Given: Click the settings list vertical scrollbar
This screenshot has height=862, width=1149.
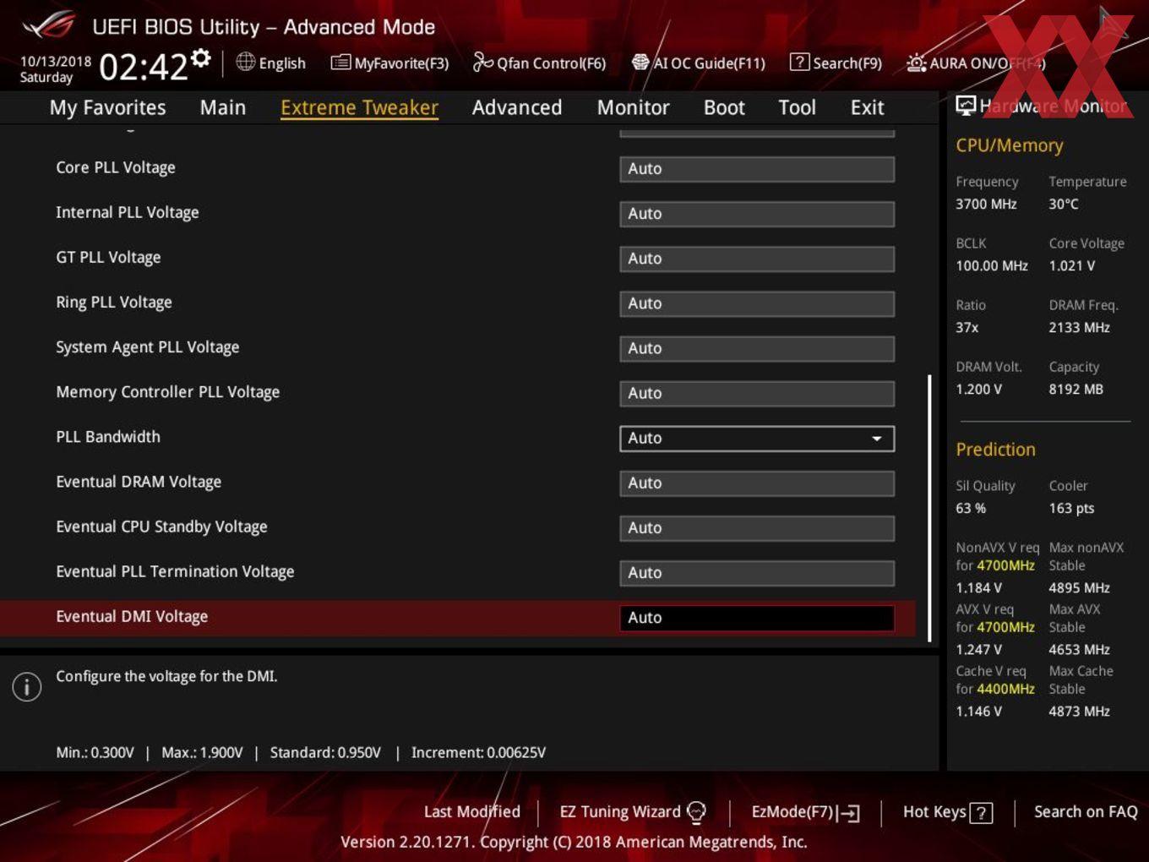Looking at the screenshot, I should tap(929, 507).
